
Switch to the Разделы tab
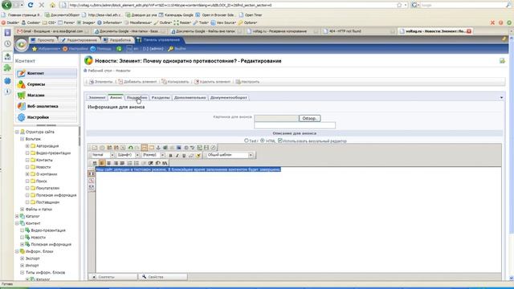pos(161,98)
